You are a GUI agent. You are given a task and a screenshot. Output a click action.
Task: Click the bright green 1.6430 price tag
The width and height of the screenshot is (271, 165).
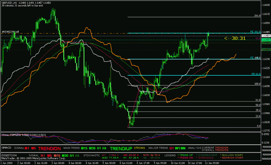tap(266, 40)
